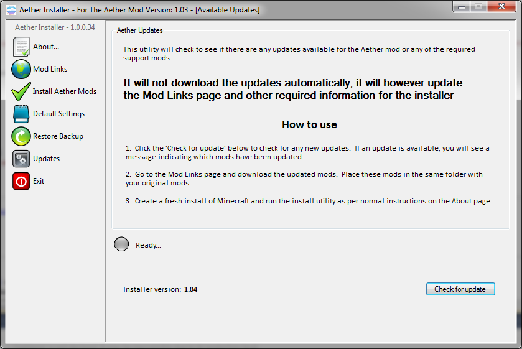Image resolution: width=522 pixels, height=349 pixels.
Task: Choose Restore Backup label
Action: [x=58, y=136]
